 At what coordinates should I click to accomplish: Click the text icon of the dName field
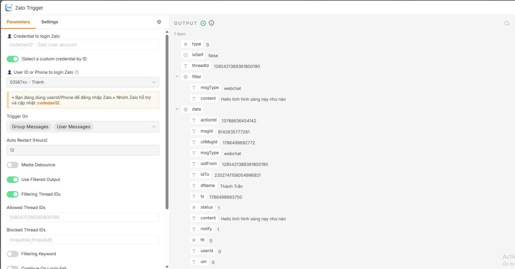[x=194, y=186]
